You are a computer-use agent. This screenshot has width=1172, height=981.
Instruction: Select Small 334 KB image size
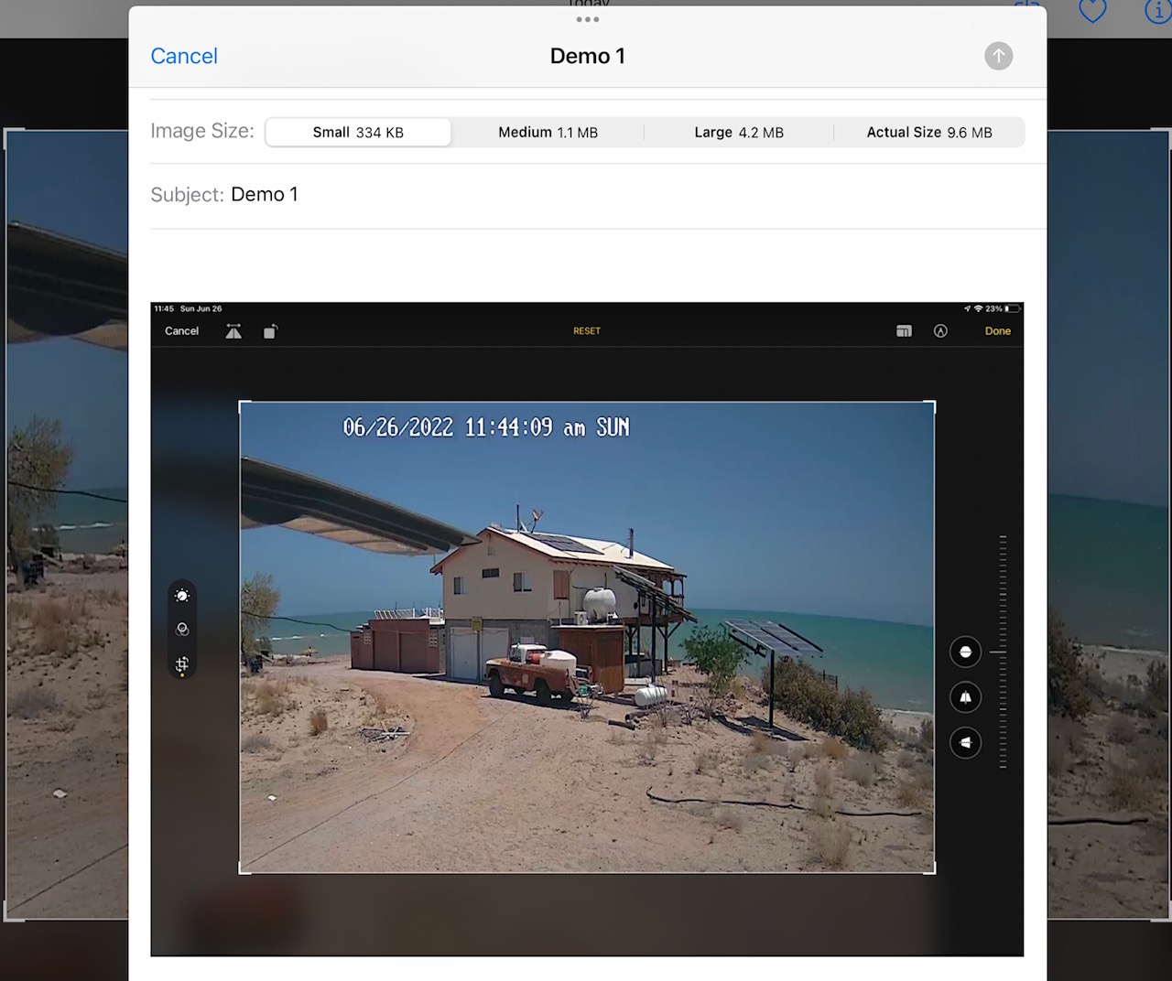tap(358, 133)
